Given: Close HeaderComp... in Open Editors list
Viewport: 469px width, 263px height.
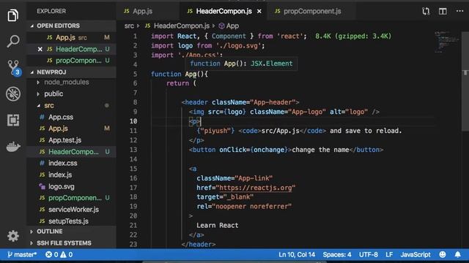Looking at the screenshot, I should [40, 49].
